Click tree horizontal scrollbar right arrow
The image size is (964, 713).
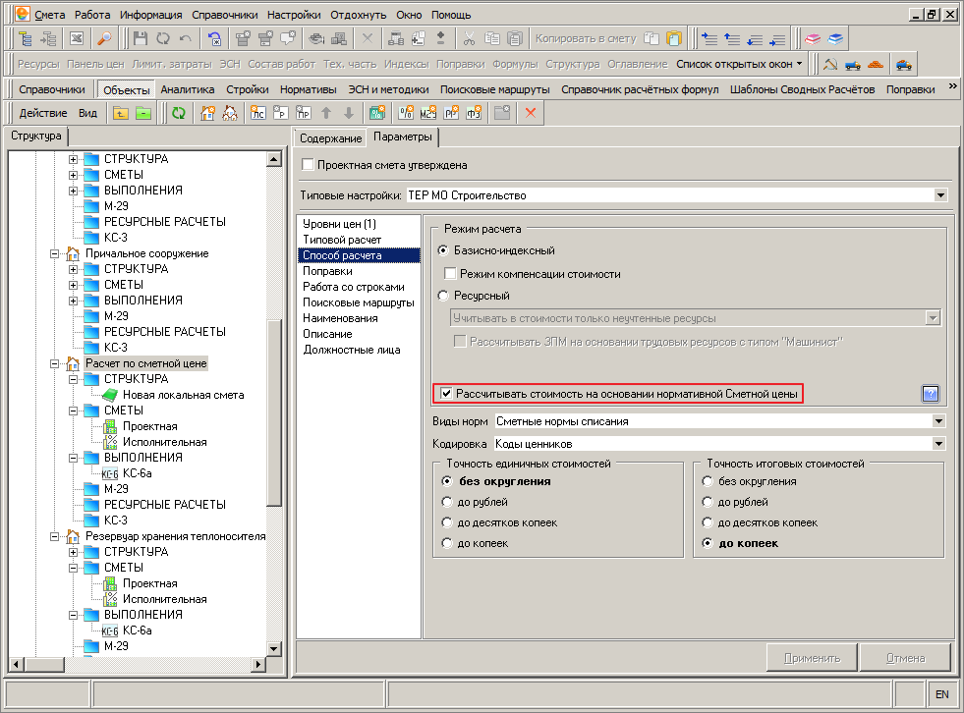pyautogui.click(x=258, y=664)
